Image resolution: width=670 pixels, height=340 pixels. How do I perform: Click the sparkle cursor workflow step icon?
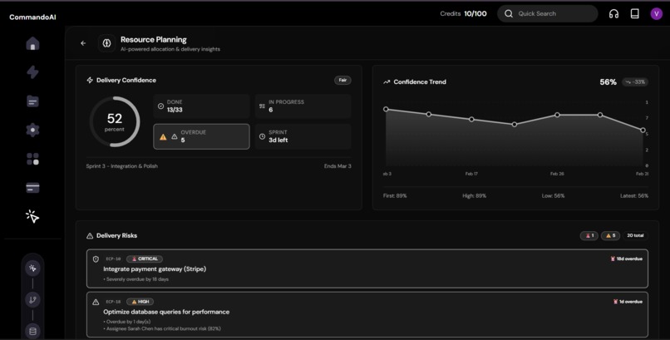[32, 269]
